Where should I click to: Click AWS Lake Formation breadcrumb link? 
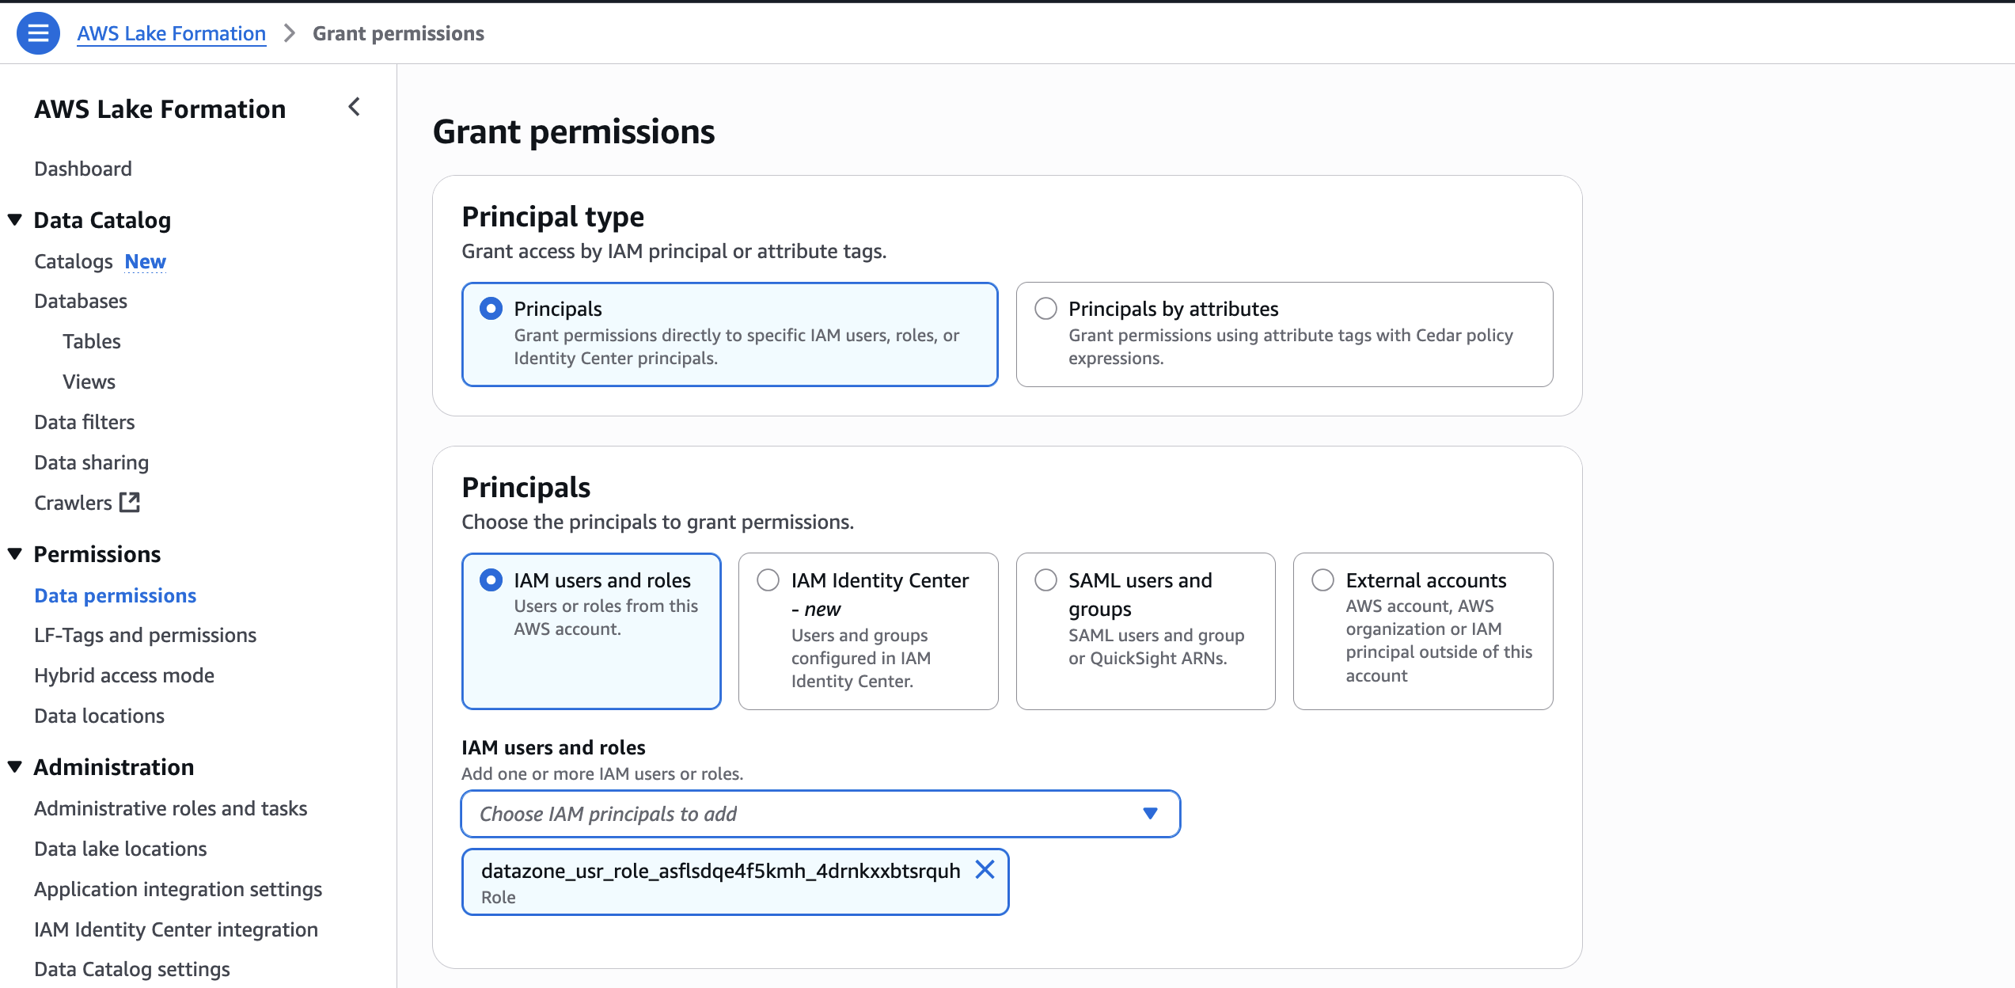[171, 33]
